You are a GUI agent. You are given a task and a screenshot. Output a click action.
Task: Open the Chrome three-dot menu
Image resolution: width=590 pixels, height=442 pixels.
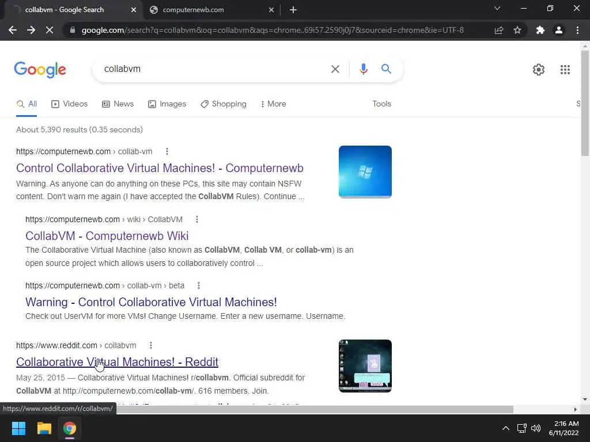click(x=577, y=30)
